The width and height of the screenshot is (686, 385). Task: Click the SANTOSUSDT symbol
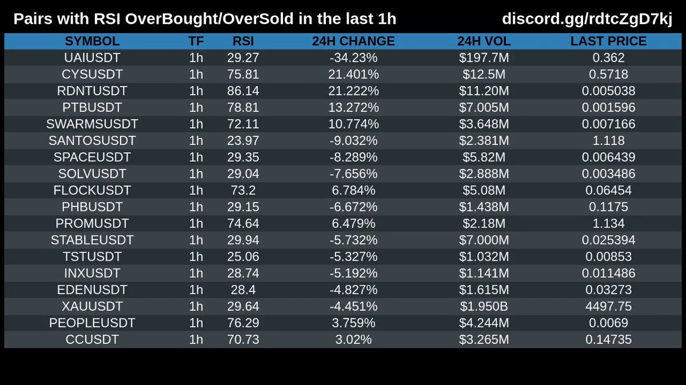click(x=92, y=140)
